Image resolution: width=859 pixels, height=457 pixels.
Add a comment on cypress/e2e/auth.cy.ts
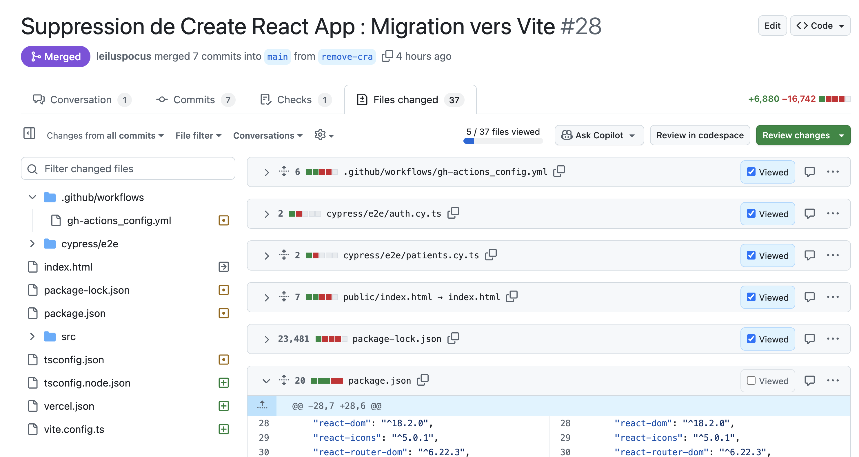coord(810,213)
